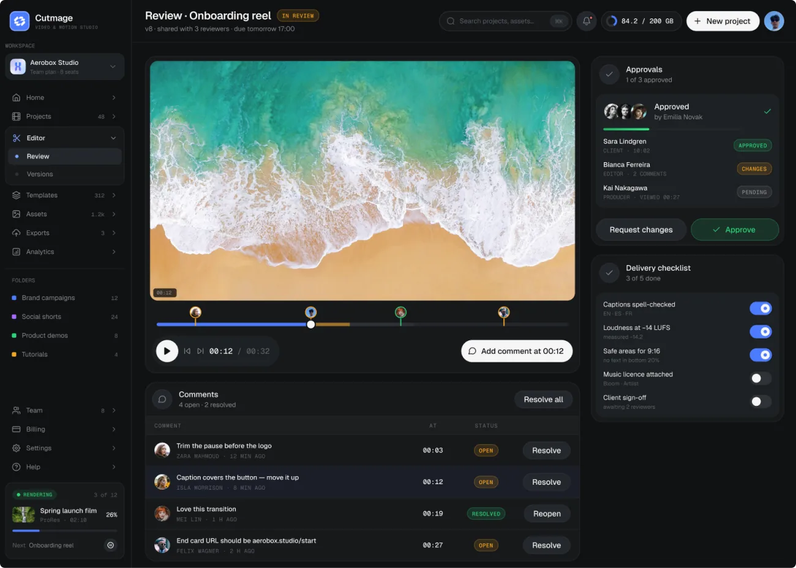This screenshot has height=568, width=796.
Task: Skip to previous marker in player
Action: coord(187,351)
